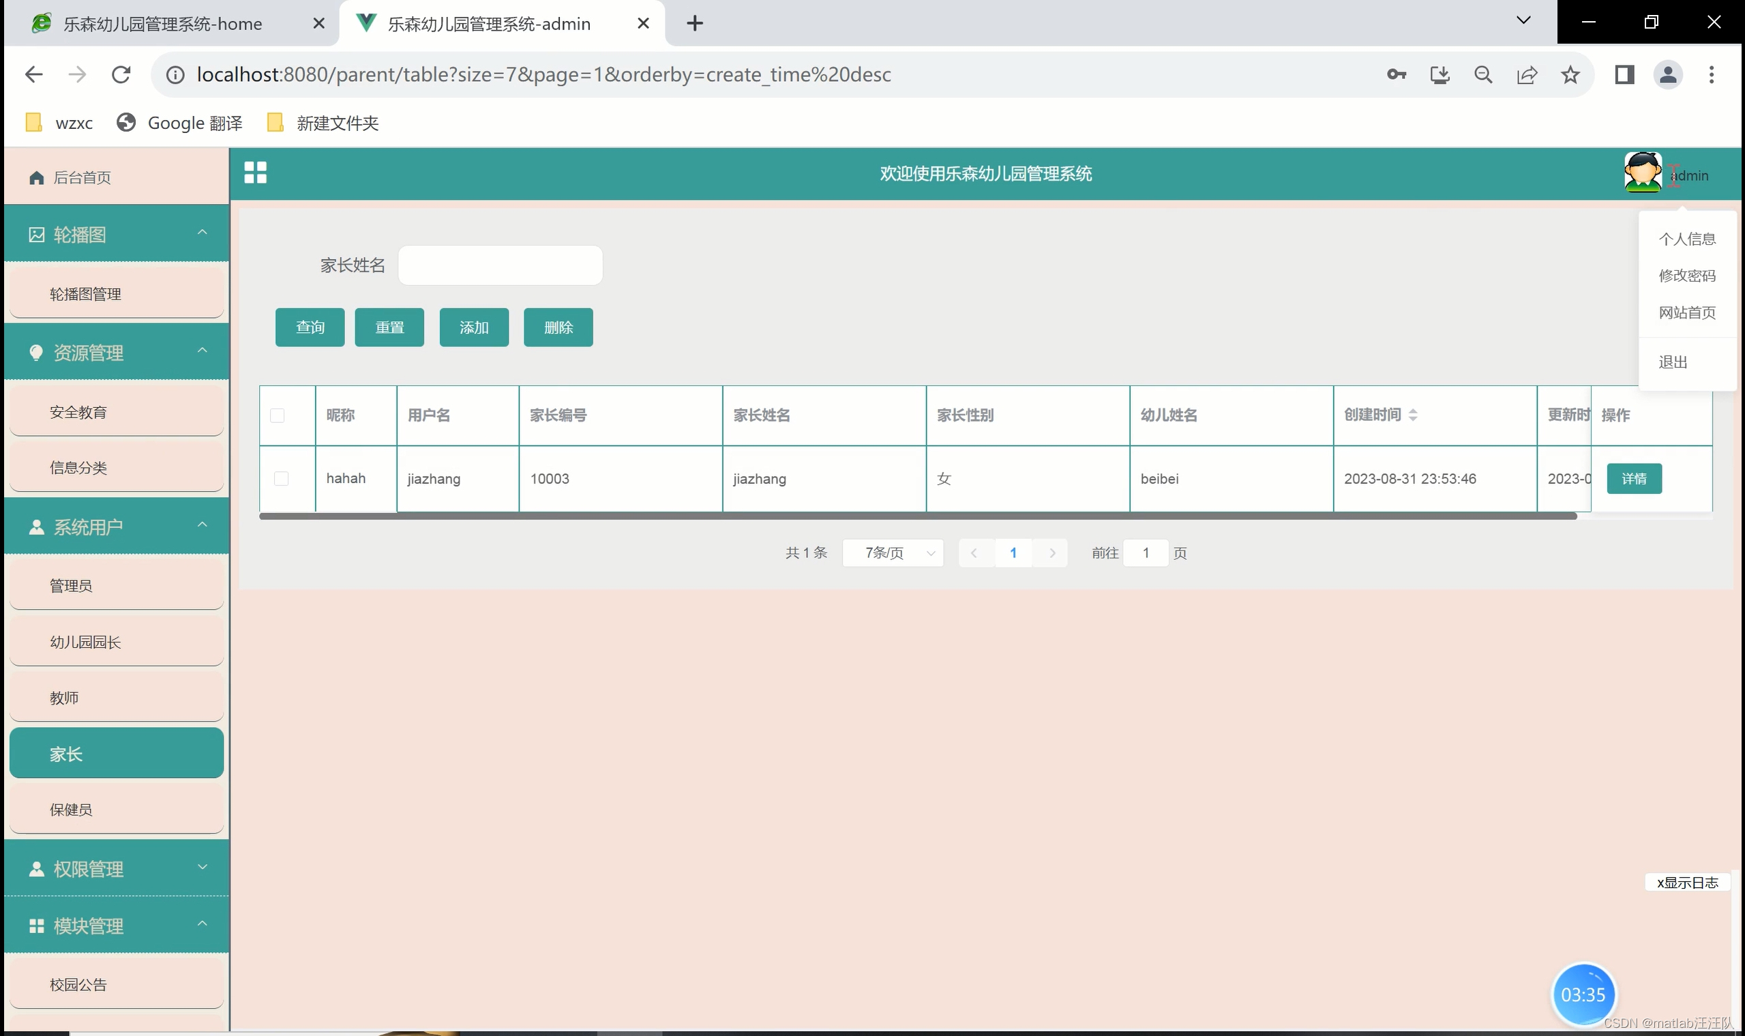
Task: Click the share page icon in address bar
Action: (1527, 75)
